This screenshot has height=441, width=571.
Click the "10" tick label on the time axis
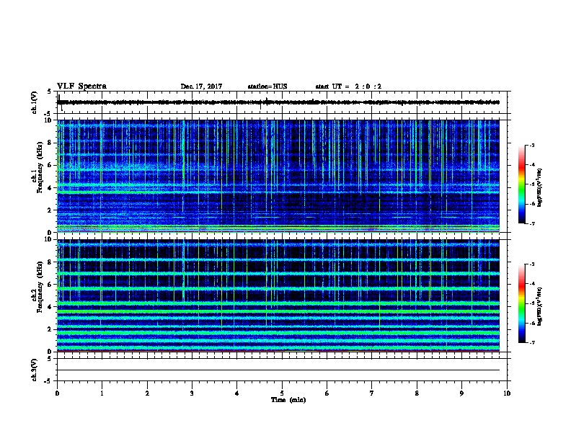pos(507,393)
